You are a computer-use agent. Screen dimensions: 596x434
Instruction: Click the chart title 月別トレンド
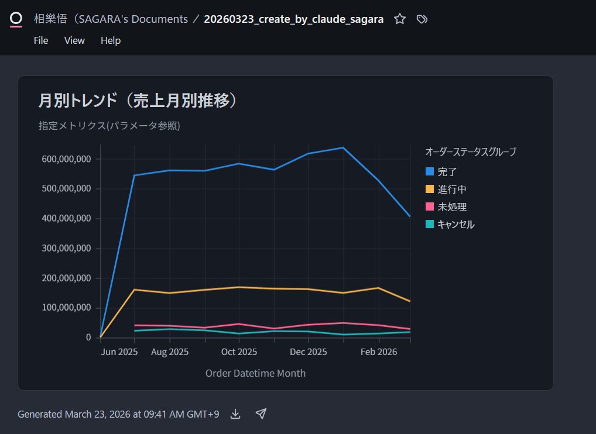click(138, 101)
